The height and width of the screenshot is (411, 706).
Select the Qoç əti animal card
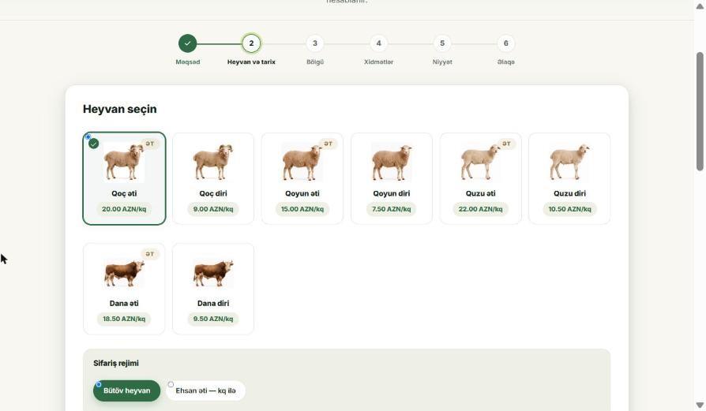coord(124,178)
